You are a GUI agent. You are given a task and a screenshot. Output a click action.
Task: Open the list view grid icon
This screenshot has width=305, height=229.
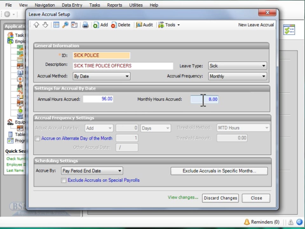click(56, 25)
